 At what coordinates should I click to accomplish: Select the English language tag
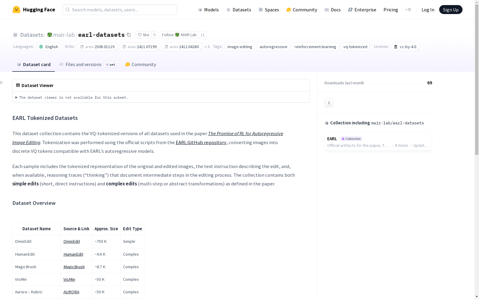coord(48,47)
